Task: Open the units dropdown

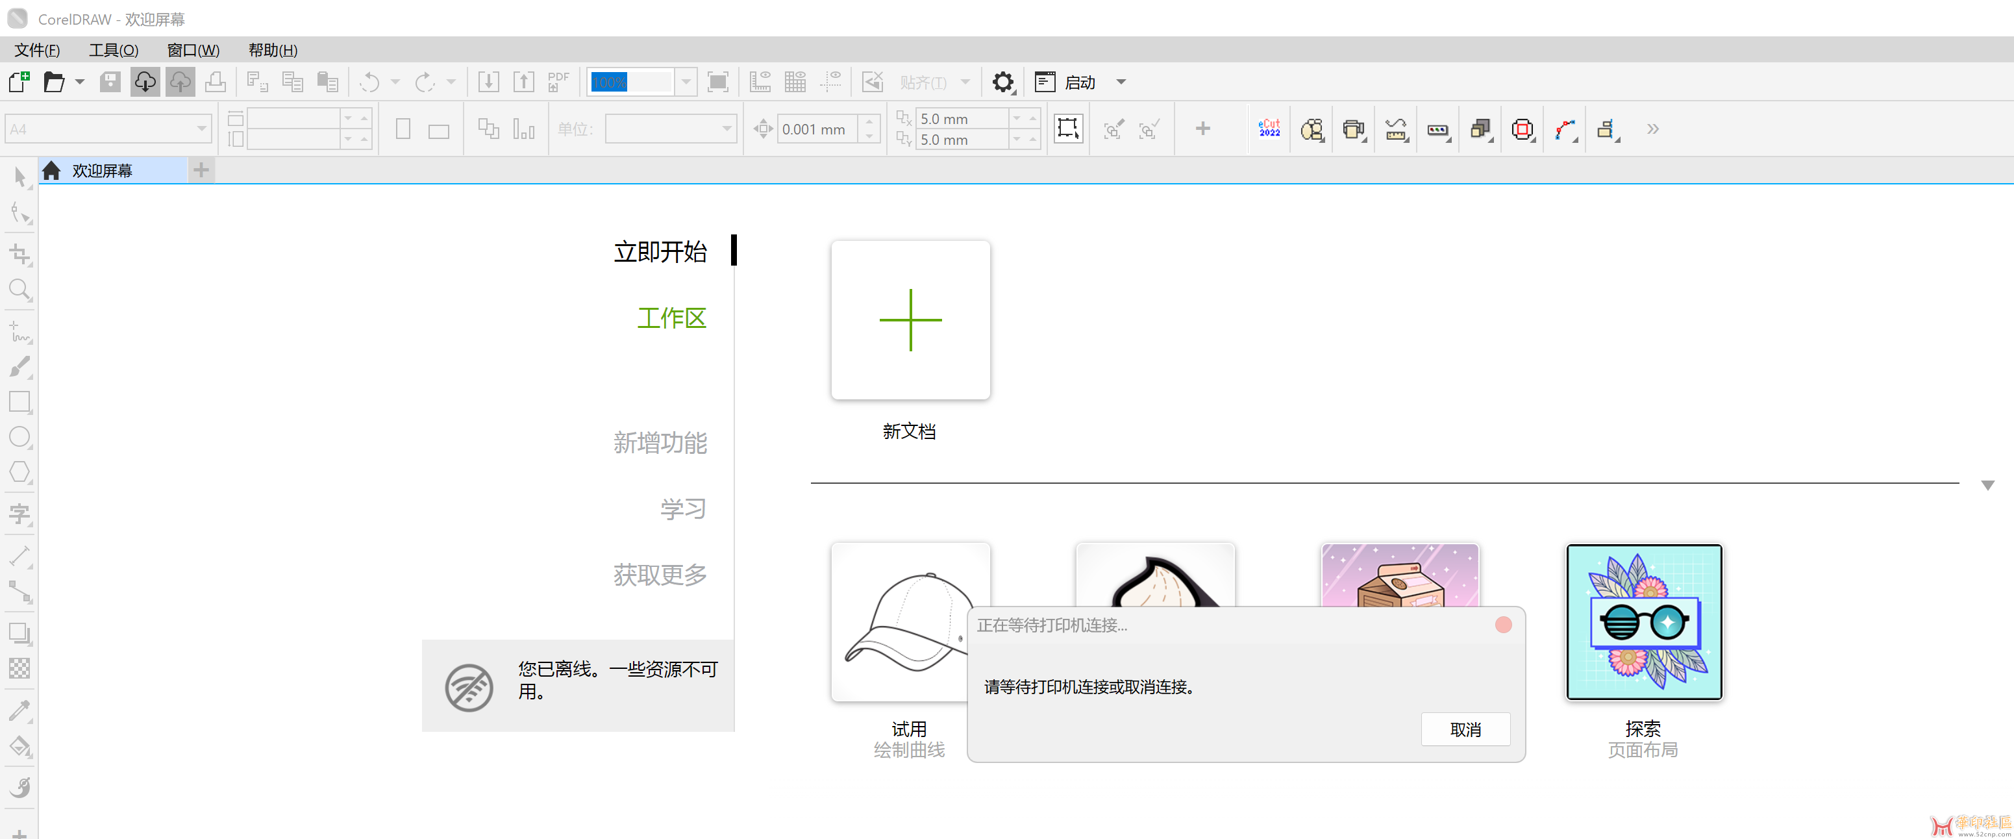Action: (727, 129)
